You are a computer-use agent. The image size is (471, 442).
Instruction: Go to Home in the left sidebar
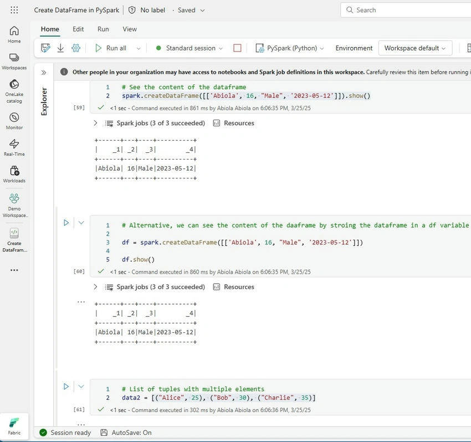point(14,34)
